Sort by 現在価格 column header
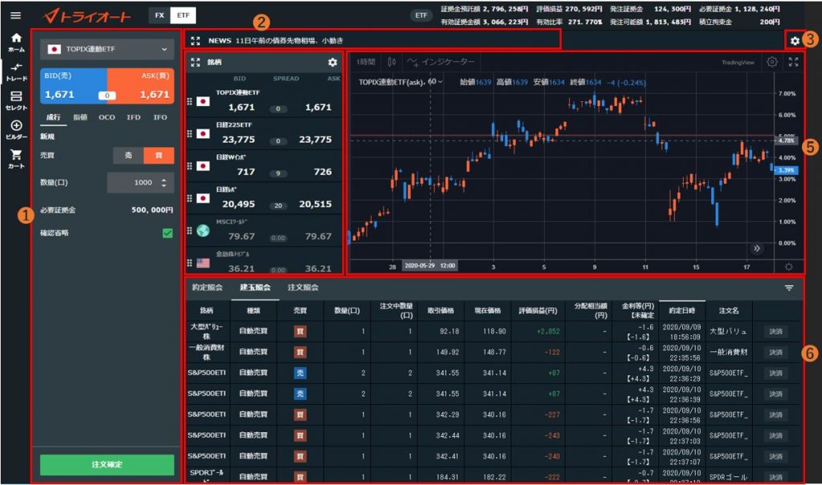The height and width of the screenshot is (485, 822). coord(487,310)
